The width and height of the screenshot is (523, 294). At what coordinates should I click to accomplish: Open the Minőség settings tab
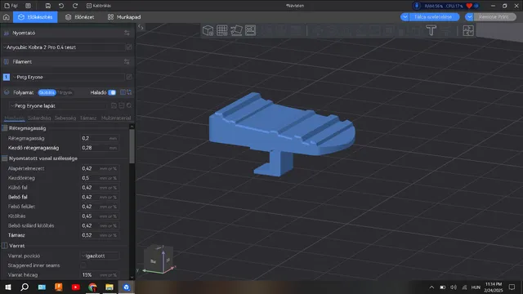15,118
